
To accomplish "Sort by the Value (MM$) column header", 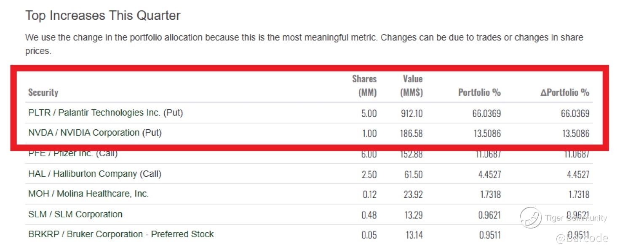I will coord(412,86).
